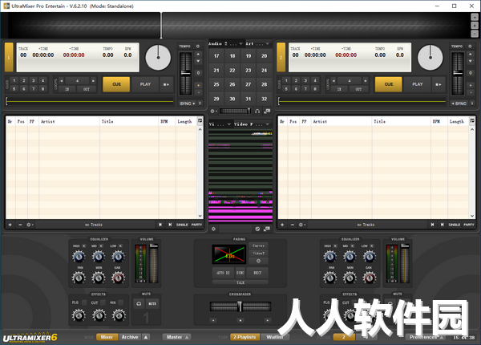Add a track to right playlist

282,225
